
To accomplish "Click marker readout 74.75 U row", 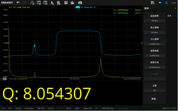I will click(128, 10).
